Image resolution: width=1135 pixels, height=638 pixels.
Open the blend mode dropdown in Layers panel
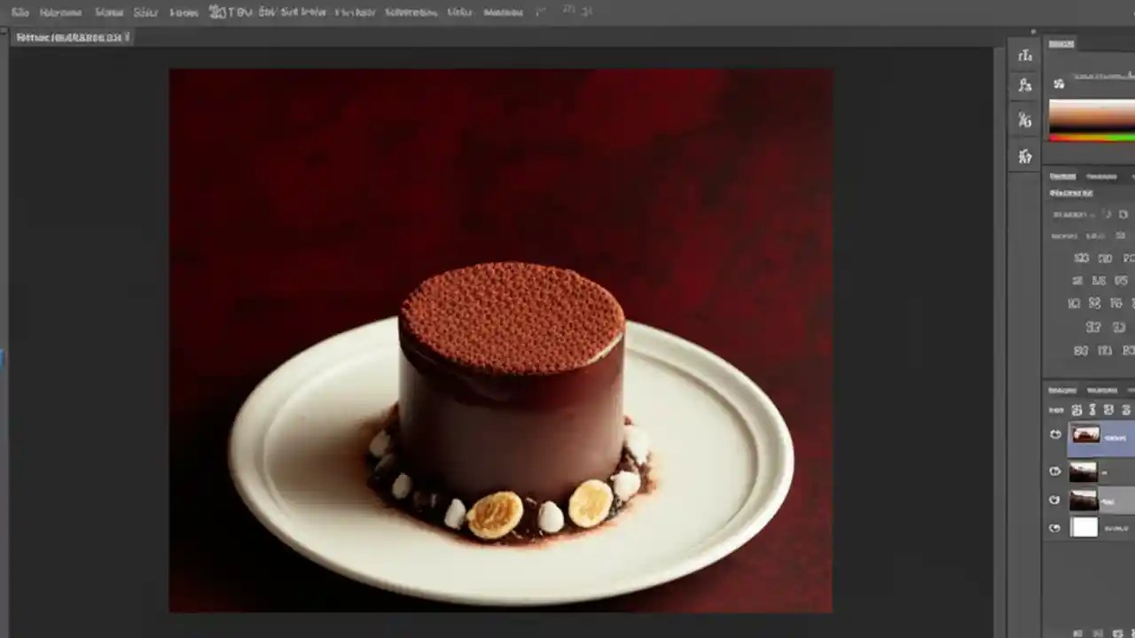tap(1077, 214)
